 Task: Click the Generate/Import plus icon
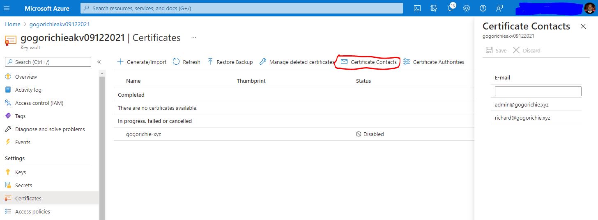point(120,62)
